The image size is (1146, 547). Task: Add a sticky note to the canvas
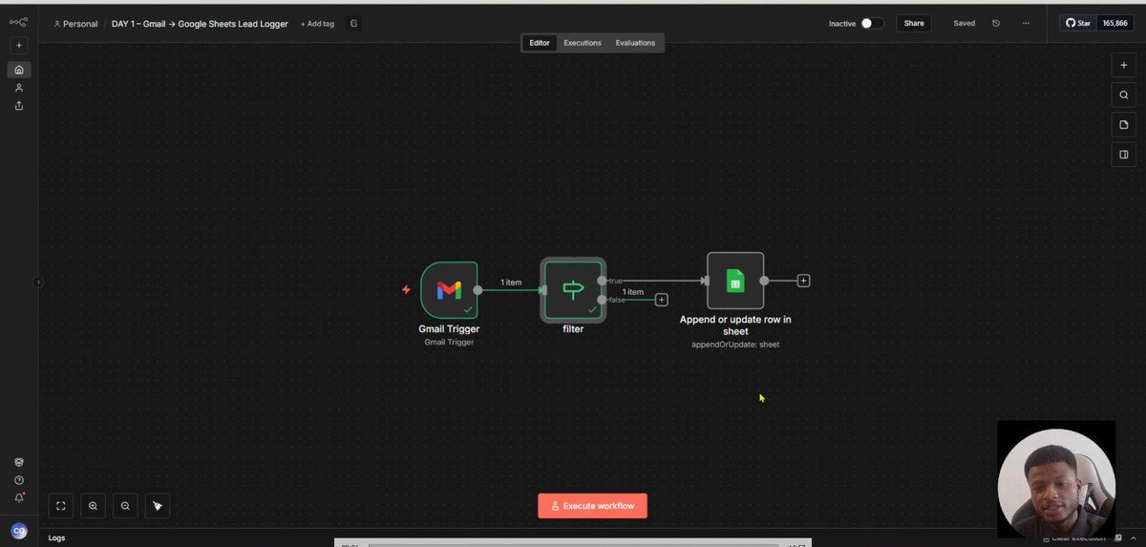coord(1124,124)
